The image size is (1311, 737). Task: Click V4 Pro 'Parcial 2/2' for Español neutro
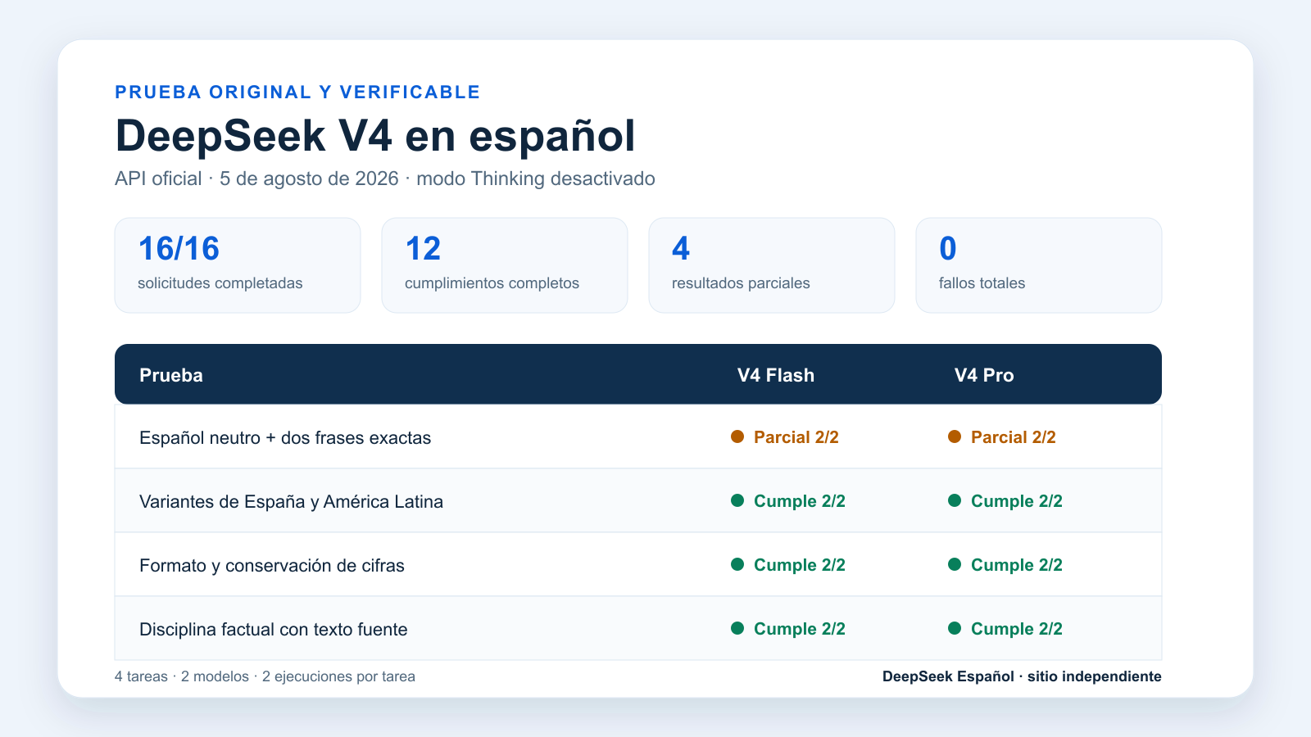point(1002,437)
